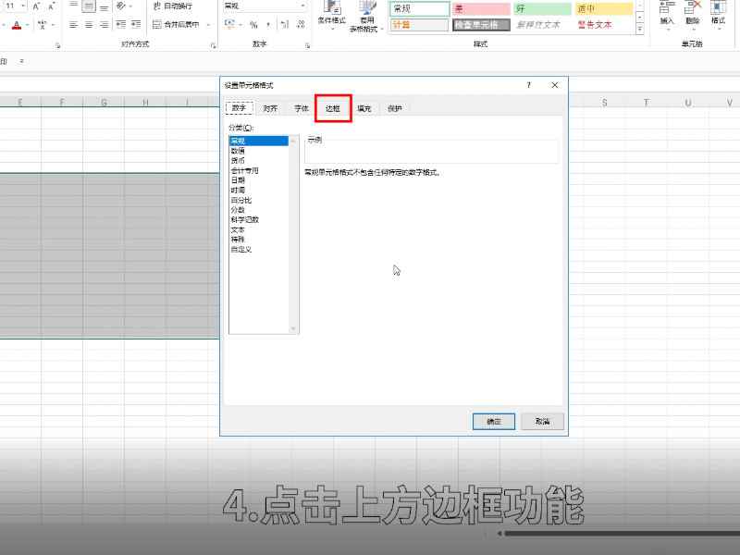
Task: Click the 格式 format icon in 单元格 group
Action: [x=718, y=14]
